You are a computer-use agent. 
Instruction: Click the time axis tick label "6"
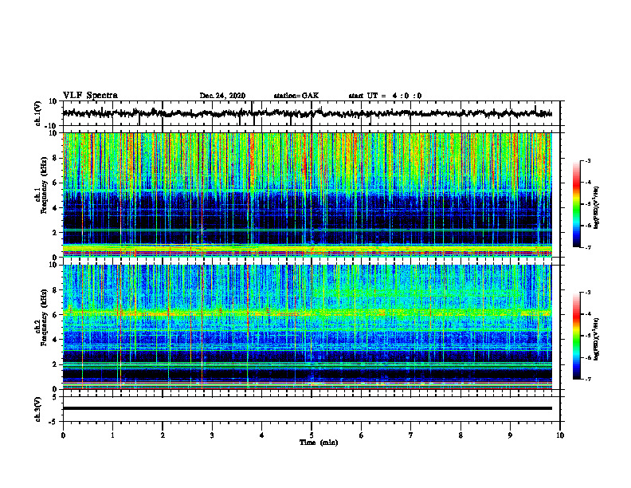click(362, 435)
